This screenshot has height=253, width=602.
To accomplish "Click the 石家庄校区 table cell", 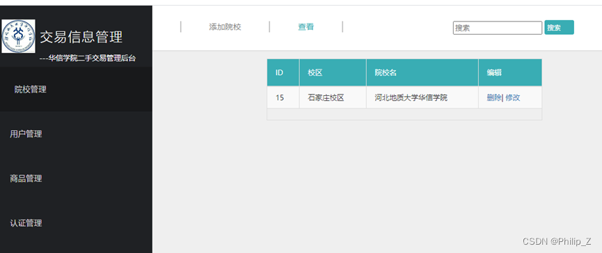I will click(333, 97).
